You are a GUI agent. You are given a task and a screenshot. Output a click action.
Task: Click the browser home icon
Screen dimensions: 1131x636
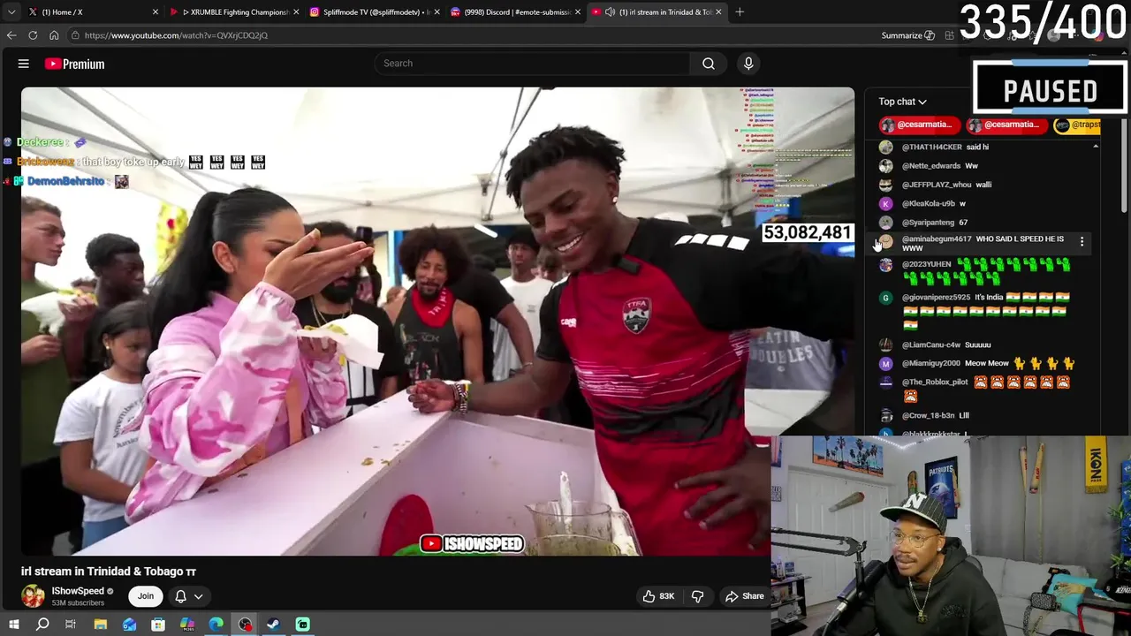pos(54,35)
